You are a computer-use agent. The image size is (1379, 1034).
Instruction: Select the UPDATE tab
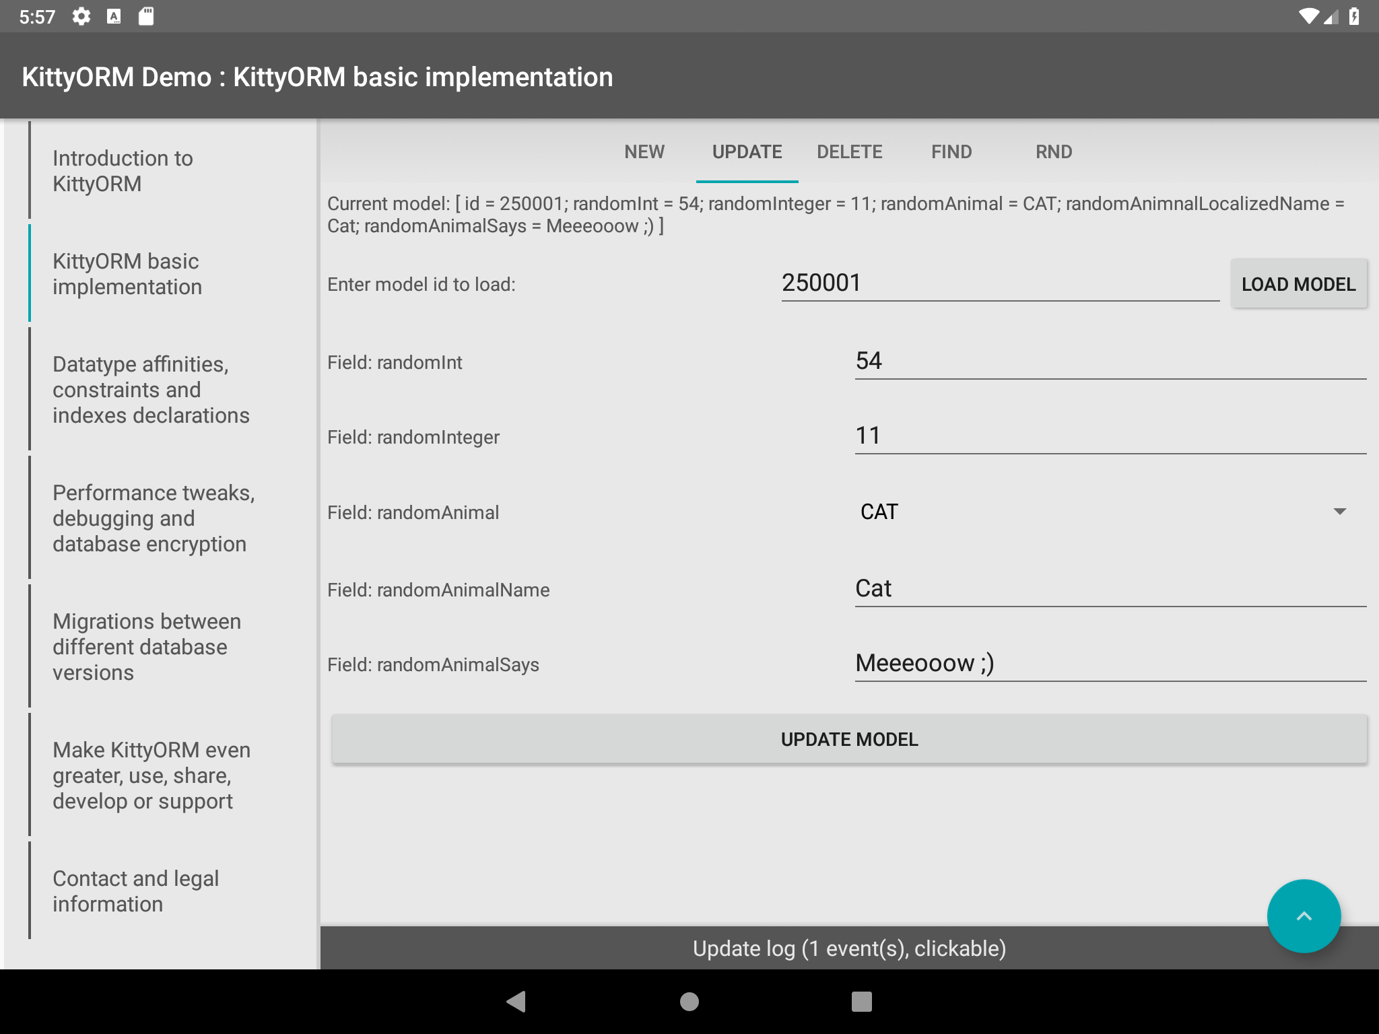[747, 152]
